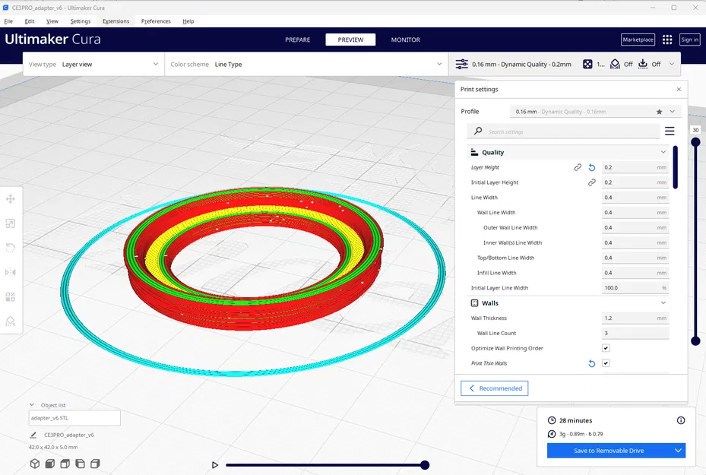Viewport: 706px width, 475px height.
Task: Select the Scale tool in left toolbar
Action: [11, 223]
